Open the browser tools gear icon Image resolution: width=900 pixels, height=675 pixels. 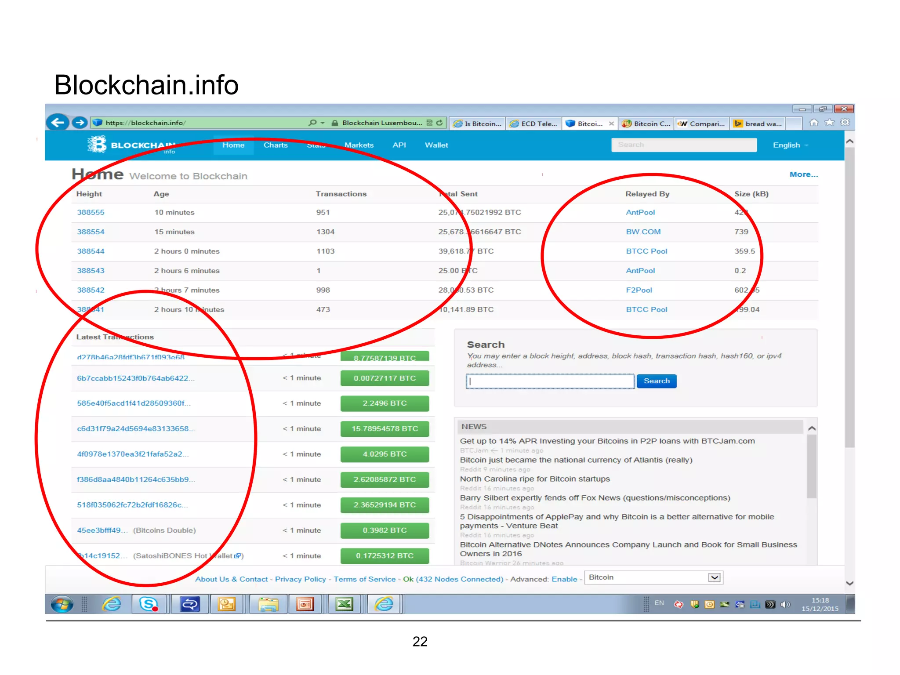tap(845, 123)
